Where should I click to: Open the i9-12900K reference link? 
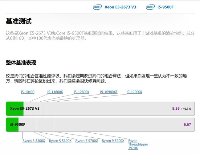(x=134, y=92)
